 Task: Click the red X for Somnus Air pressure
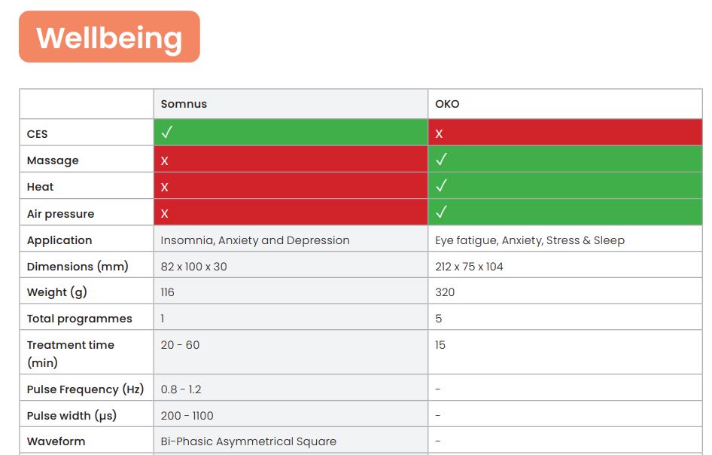[x=164, y=214]
